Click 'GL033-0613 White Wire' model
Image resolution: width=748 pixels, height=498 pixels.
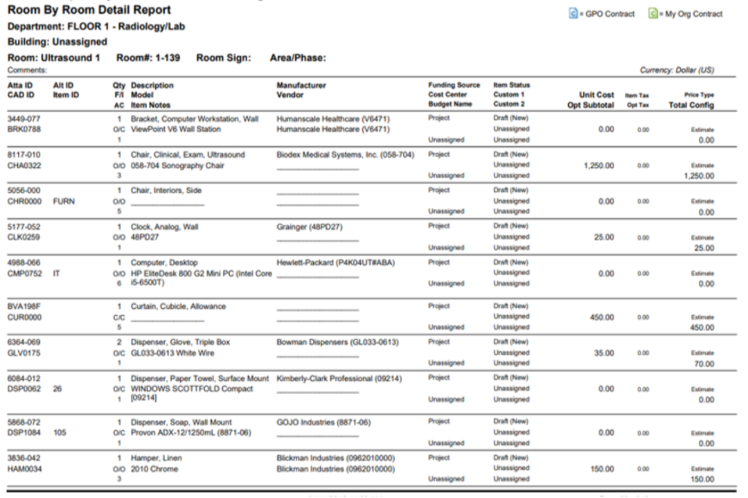172,353
